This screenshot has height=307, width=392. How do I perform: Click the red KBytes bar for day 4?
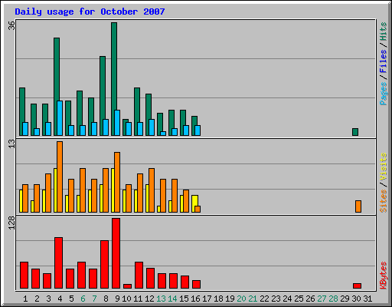[x=58, y=263]
